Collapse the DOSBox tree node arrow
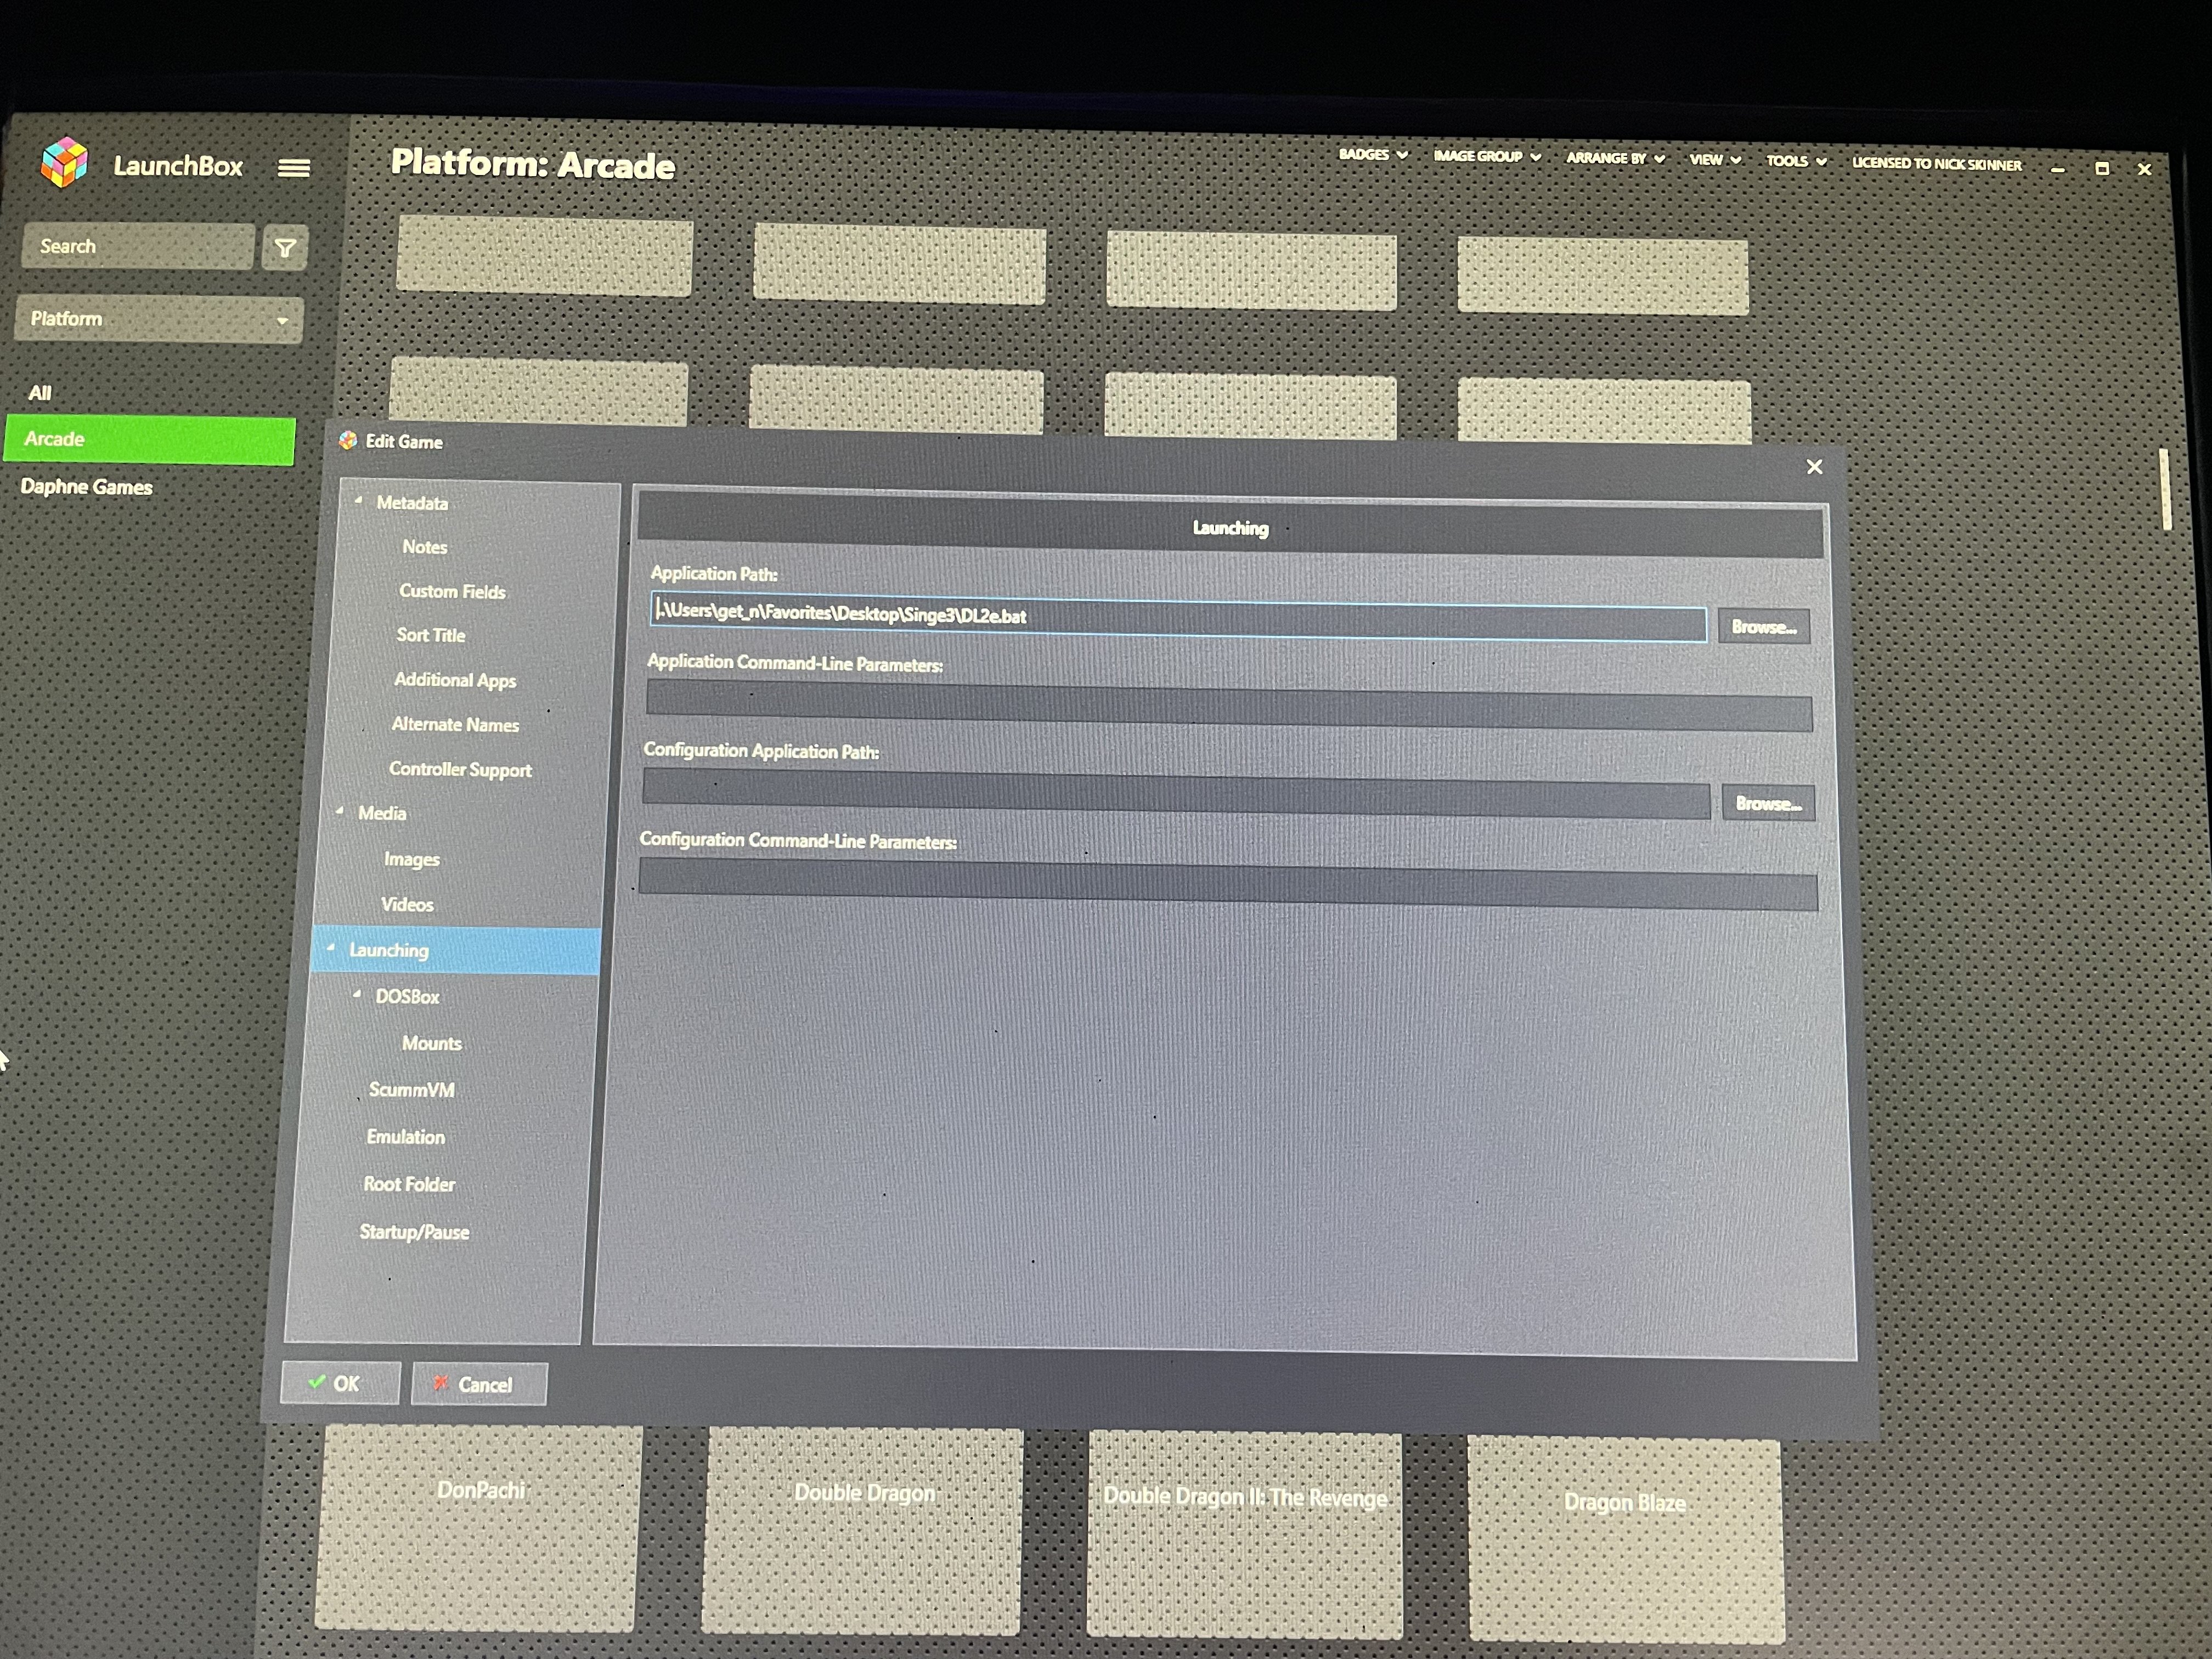Viewport: 2212px width, 1659px height. tap(356, 994)
